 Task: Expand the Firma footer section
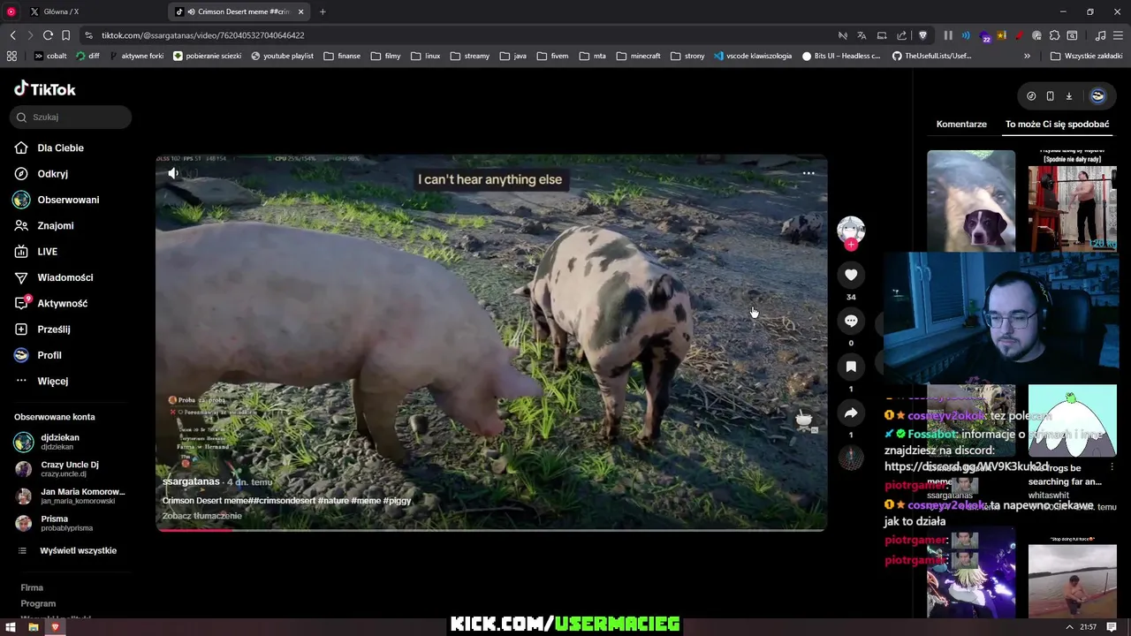point(32,587)
